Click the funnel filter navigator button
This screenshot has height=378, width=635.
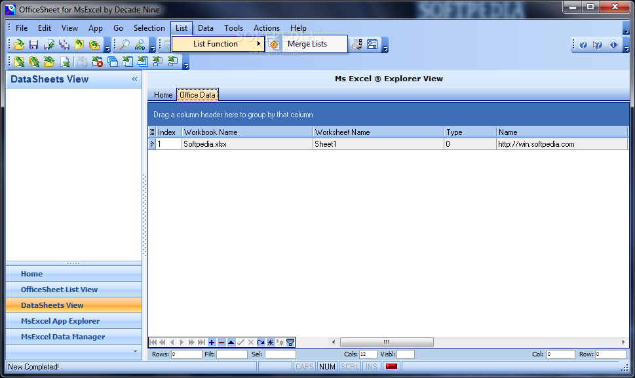(290, 343)
